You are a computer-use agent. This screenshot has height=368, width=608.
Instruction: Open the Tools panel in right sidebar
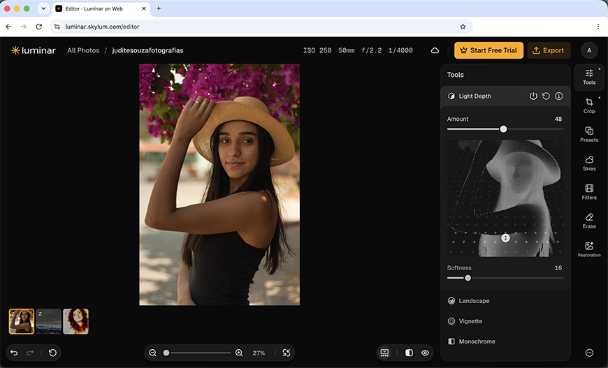pos(589,77)
